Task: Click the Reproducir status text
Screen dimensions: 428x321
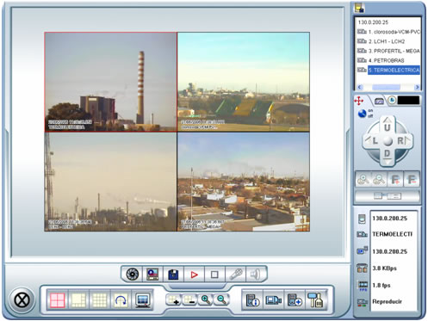Action: (387, 301)
